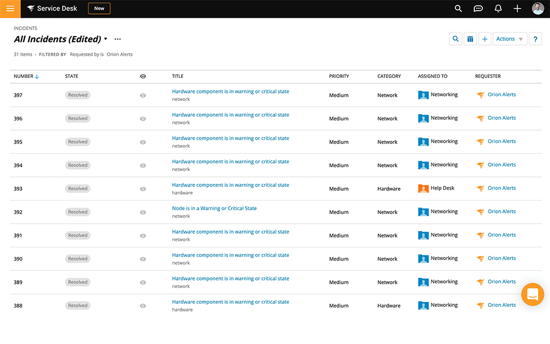Click the Incidents breadcrumb label

click(x=25, y=28)
